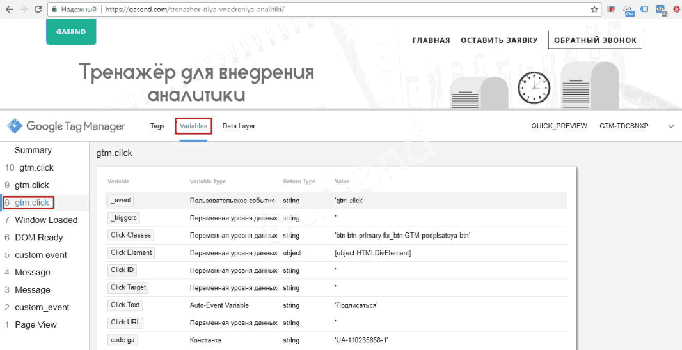Click the [object HTMLDivElement] value
The height and width of the screenshot is (350, 682).
tap(373, 253)
